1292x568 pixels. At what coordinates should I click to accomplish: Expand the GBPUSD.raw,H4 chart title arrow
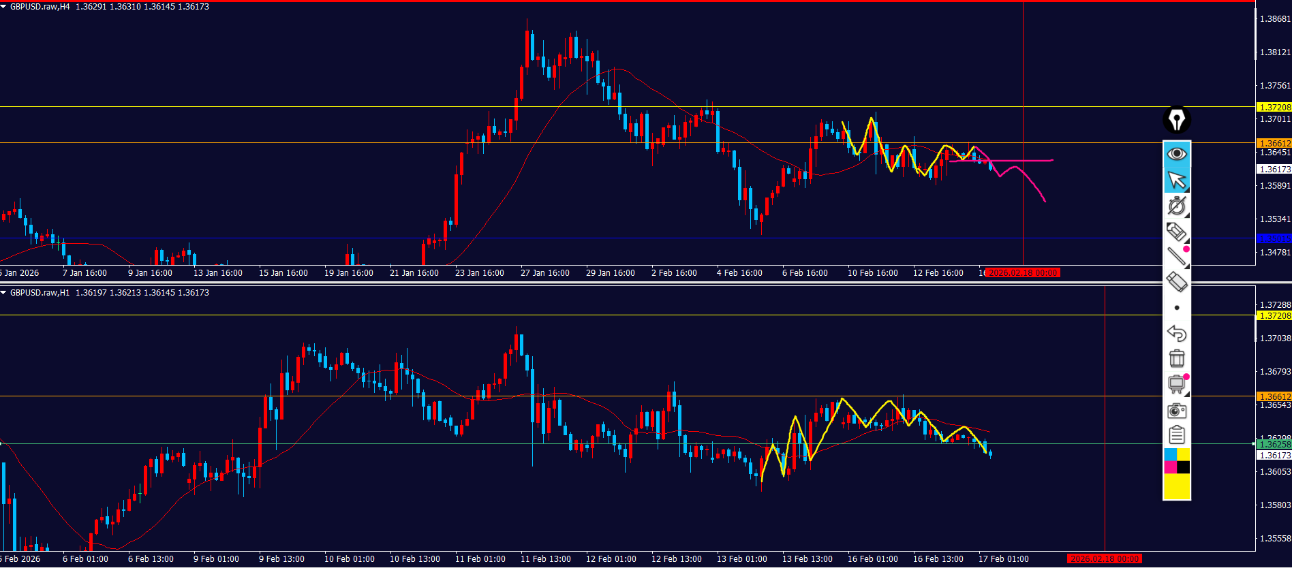click(x=4, y=7)
